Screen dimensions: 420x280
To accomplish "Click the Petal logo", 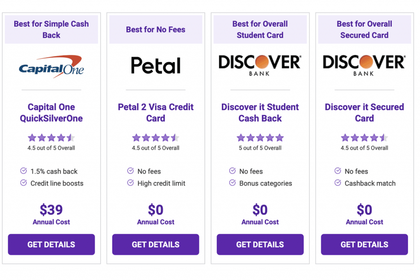I will [x=155, y=65].
